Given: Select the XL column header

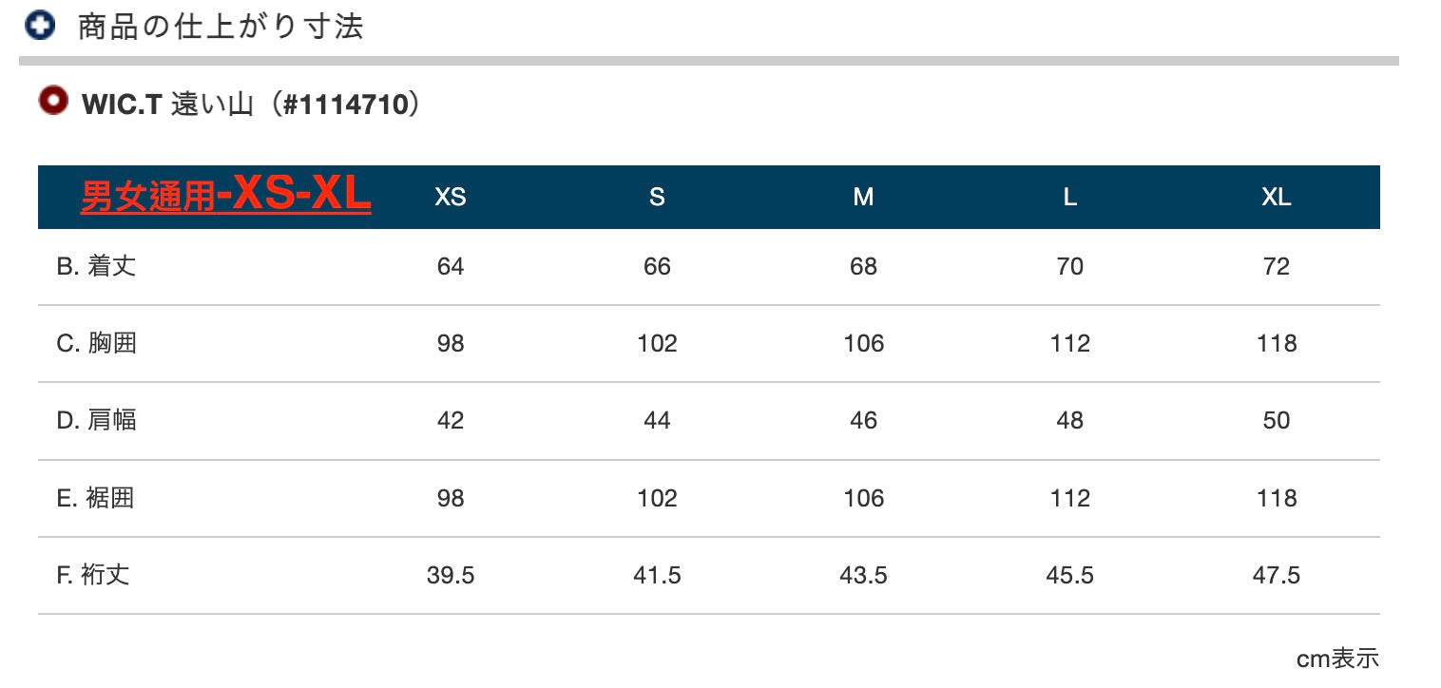Looking at the screenshot, I should click(1277, 198).
